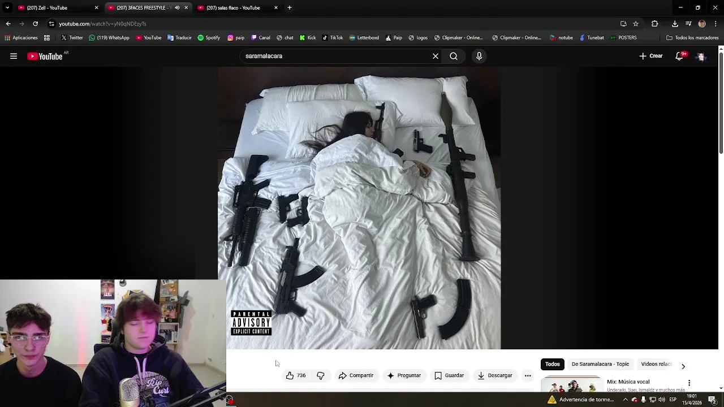This screenshot has height=407, width=724.
Task: Open the Traducir bookmark
Action: 179,38
